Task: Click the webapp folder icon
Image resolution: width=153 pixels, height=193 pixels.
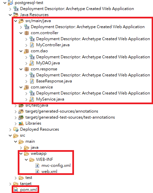Action: coord(26,153)
